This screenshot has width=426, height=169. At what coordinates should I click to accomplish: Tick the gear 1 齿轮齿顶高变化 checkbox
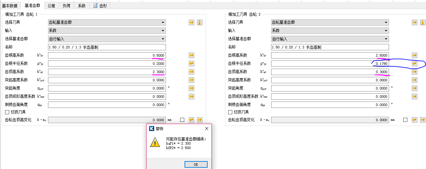[182, 120]
